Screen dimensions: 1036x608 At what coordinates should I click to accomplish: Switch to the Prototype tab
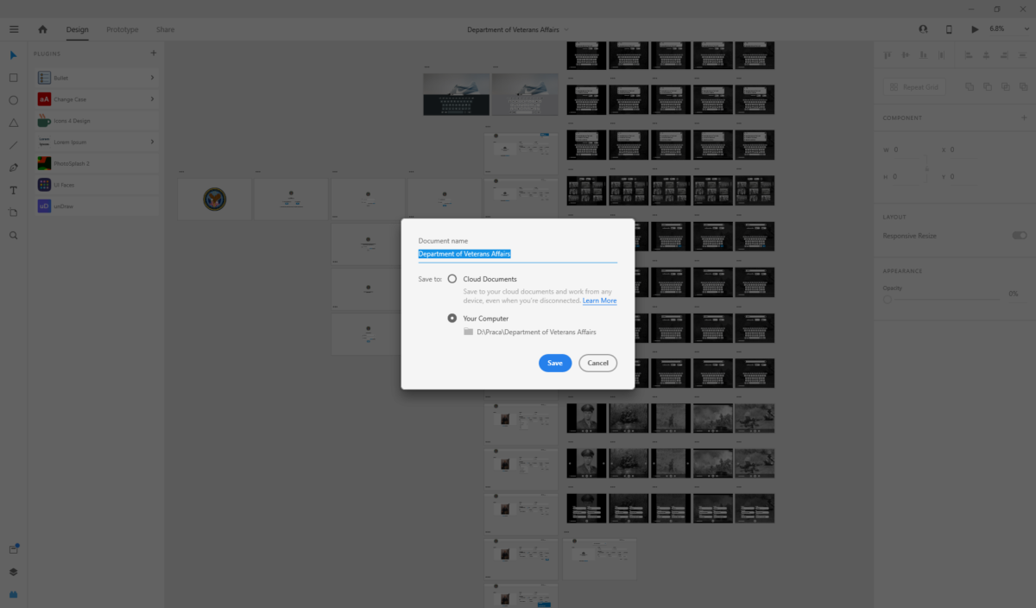(x=122, y=28)
